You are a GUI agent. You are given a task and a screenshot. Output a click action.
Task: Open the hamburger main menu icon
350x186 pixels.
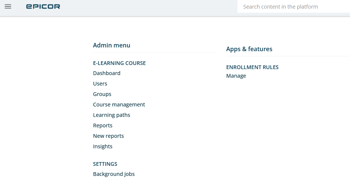[x=8, y=7]
